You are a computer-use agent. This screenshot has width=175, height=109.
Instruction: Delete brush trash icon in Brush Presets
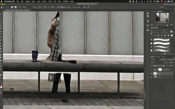click(171, 54)
